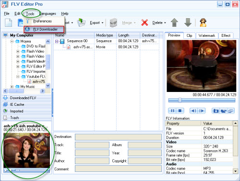
Task: Click the Media type column header
Action: [x=106, y=35]
